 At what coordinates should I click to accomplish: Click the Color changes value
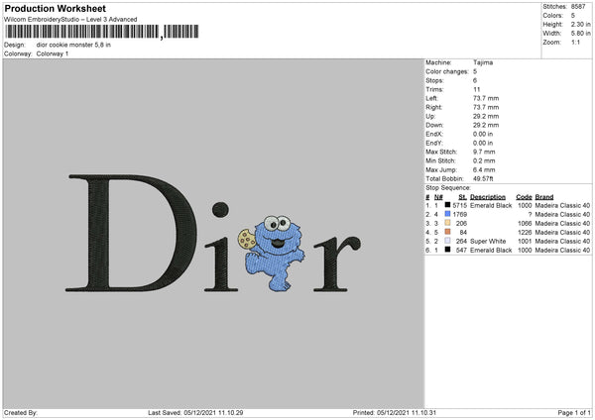[475, 71]
